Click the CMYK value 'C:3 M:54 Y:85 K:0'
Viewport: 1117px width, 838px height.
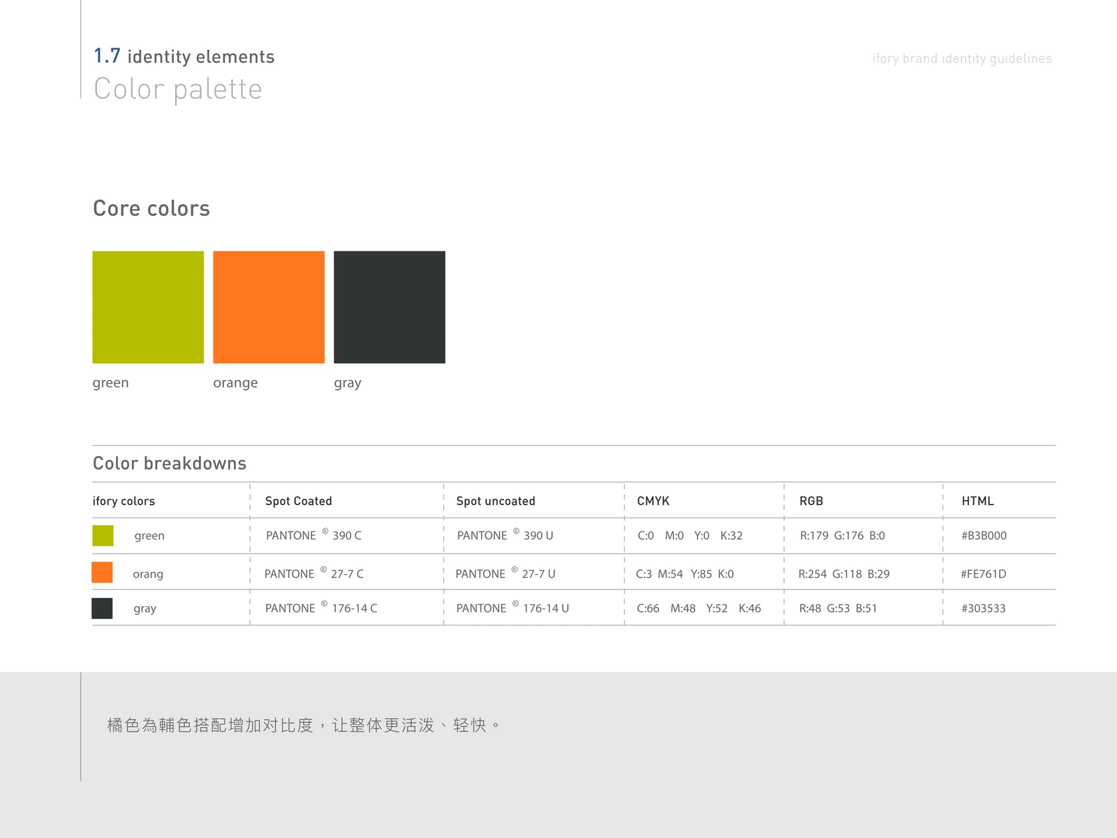coord(685,574)
